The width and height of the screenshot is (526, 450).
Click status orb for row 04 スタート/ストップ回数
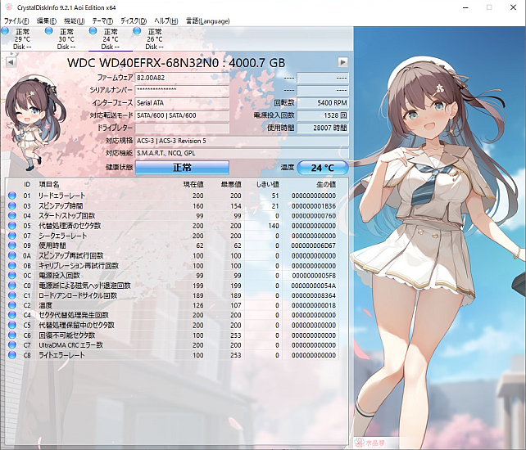point(12,215)
